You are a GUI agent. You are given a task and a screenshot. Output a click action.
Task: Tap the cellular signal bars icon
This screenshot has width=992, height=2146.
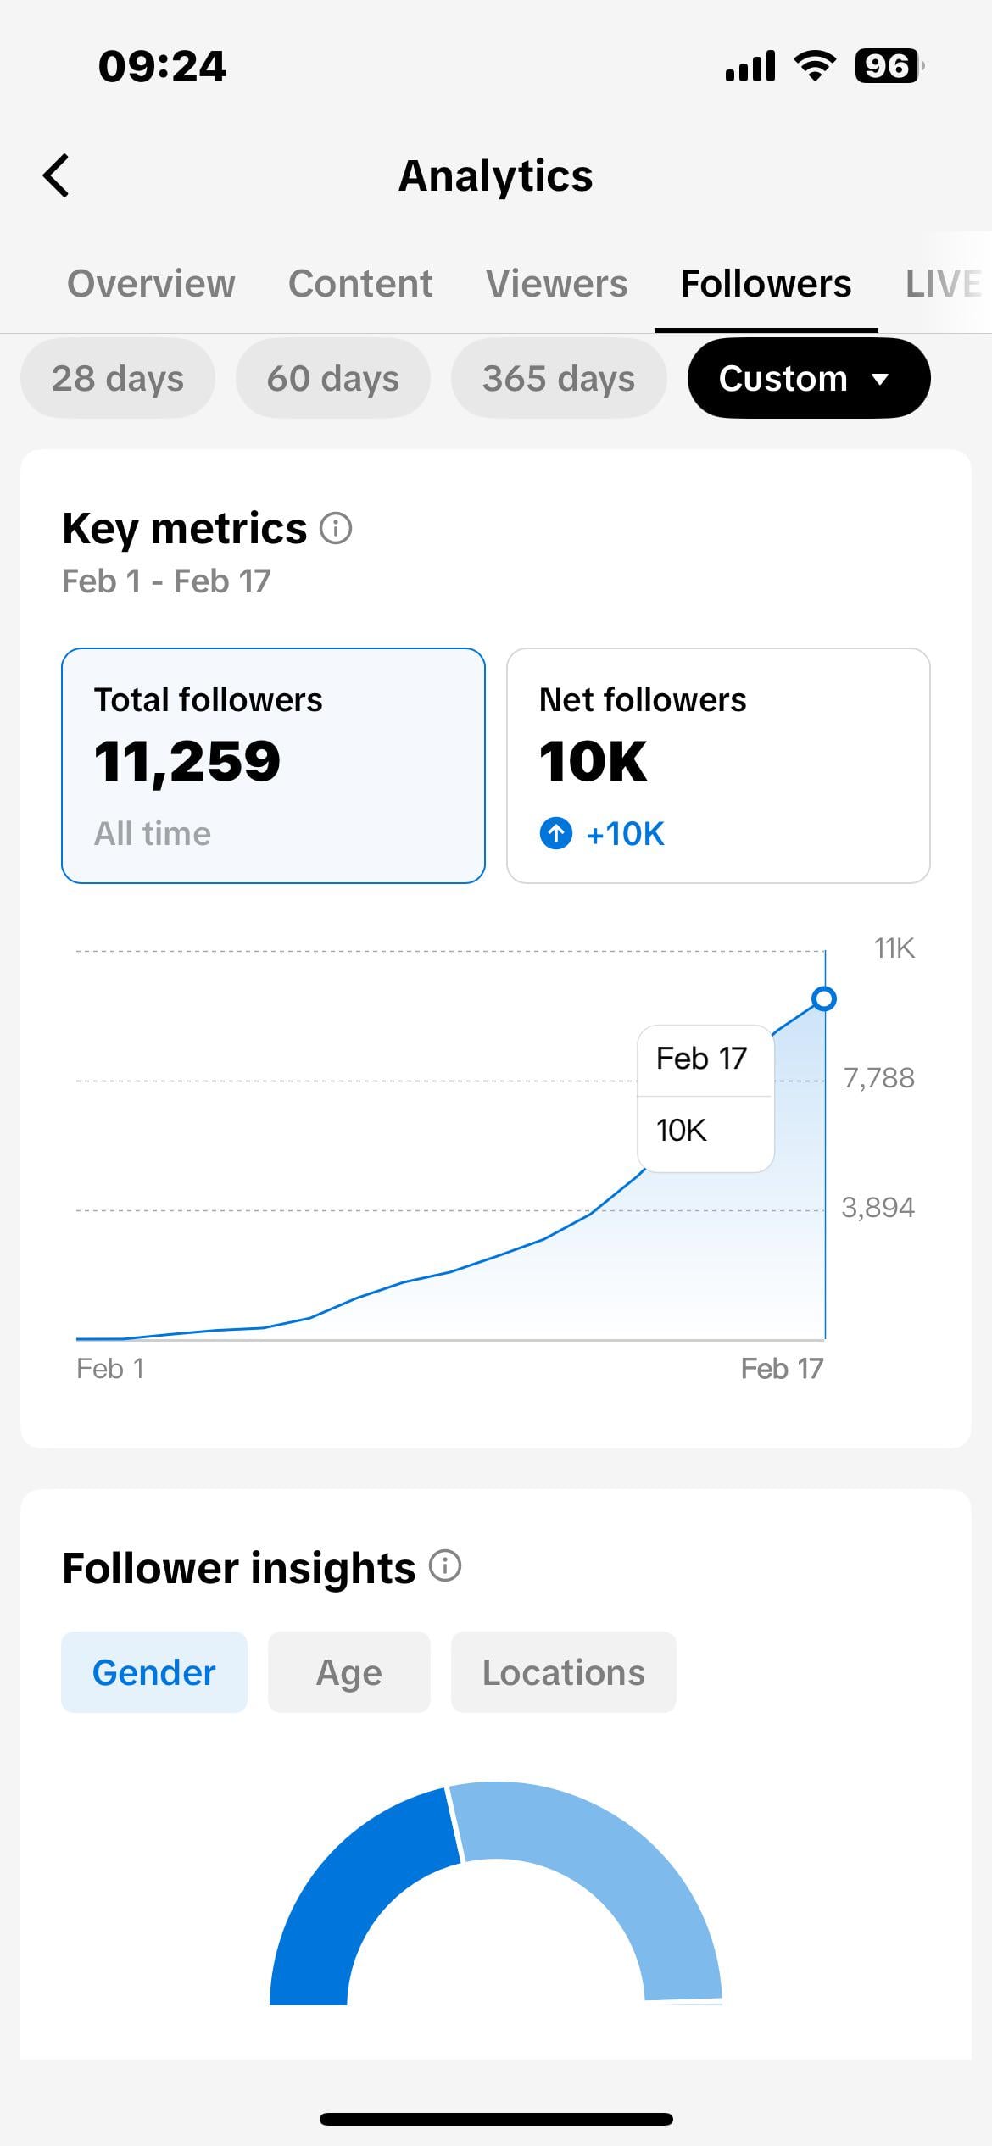(x=750, y=66)
